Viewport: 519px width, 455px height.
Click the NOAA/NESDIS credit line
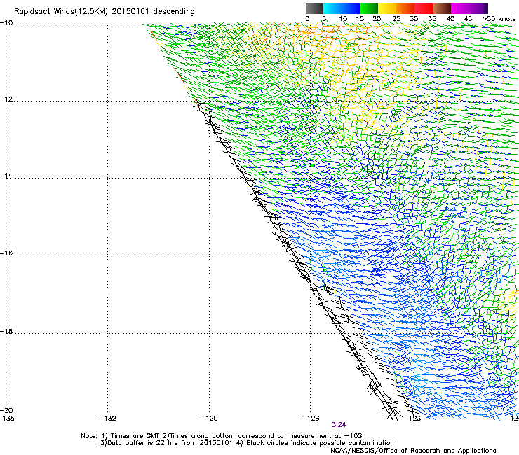pos(413,451)
